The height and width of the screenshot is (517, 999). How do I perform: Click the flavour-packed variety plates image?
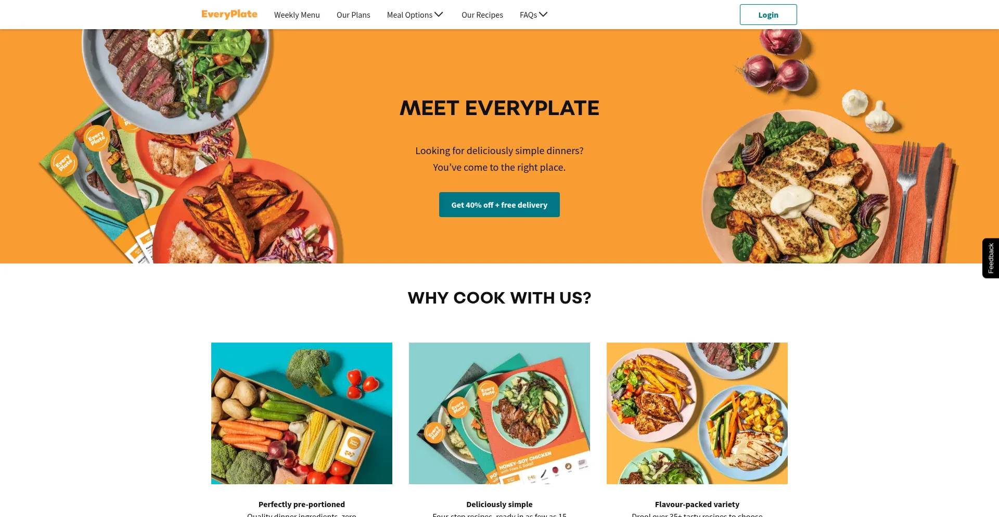[x=697, y=413]
